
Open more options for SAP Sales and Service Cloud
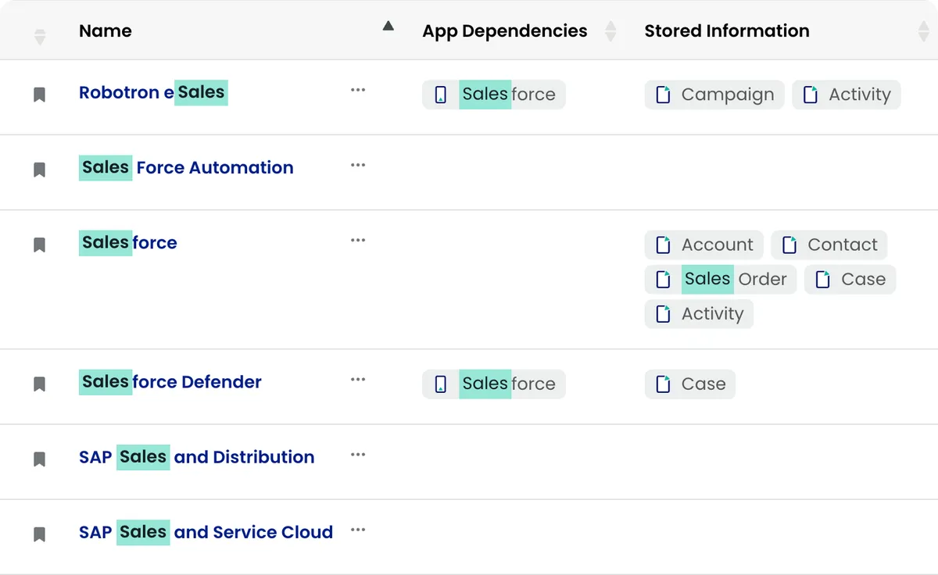point(358,529)
